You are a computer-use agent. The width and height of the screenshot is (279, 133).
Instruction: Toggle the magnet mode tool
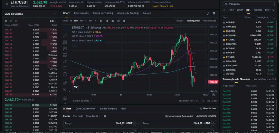[65, 98]
